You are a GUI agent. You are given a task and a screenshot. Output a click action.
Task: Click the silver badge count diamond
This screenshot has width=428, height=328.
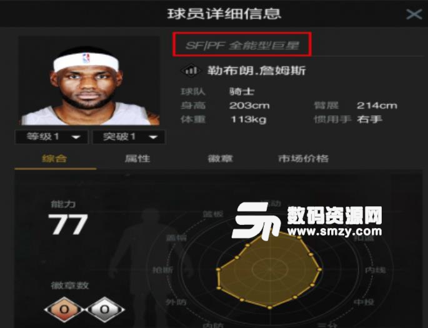(x=105, y=310)
